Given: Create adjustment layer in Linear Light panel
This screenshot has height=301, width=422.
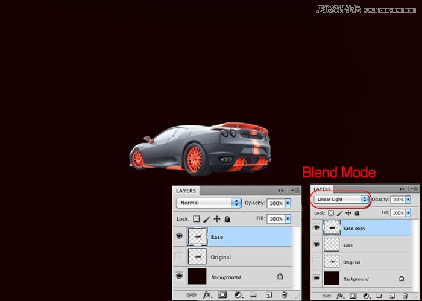Looking at the screenshot, I should coord(366,296).
